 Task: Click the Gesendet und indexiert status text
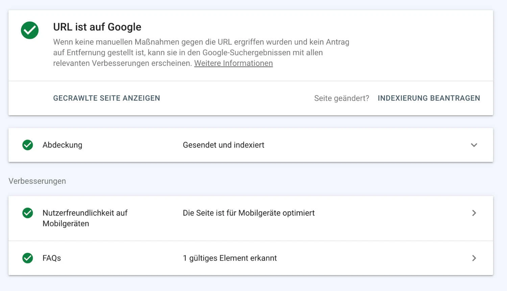[x=223, y=145]
